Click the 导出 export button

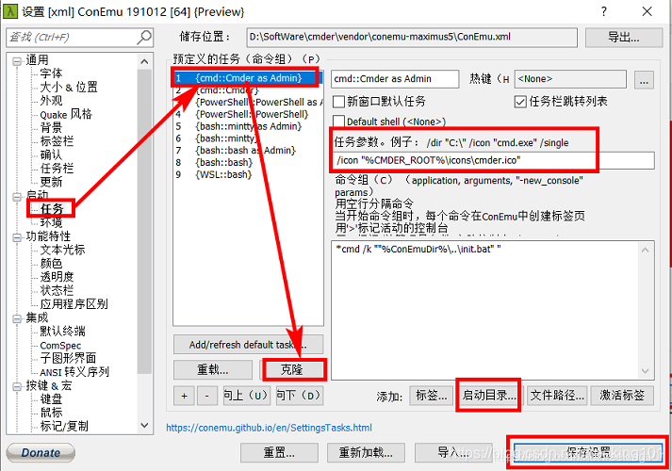tap(624, 38)
